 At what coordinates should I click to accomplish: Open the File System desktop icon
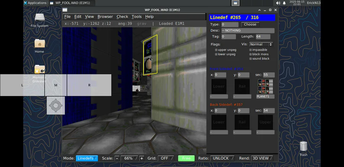click(39, 20)
